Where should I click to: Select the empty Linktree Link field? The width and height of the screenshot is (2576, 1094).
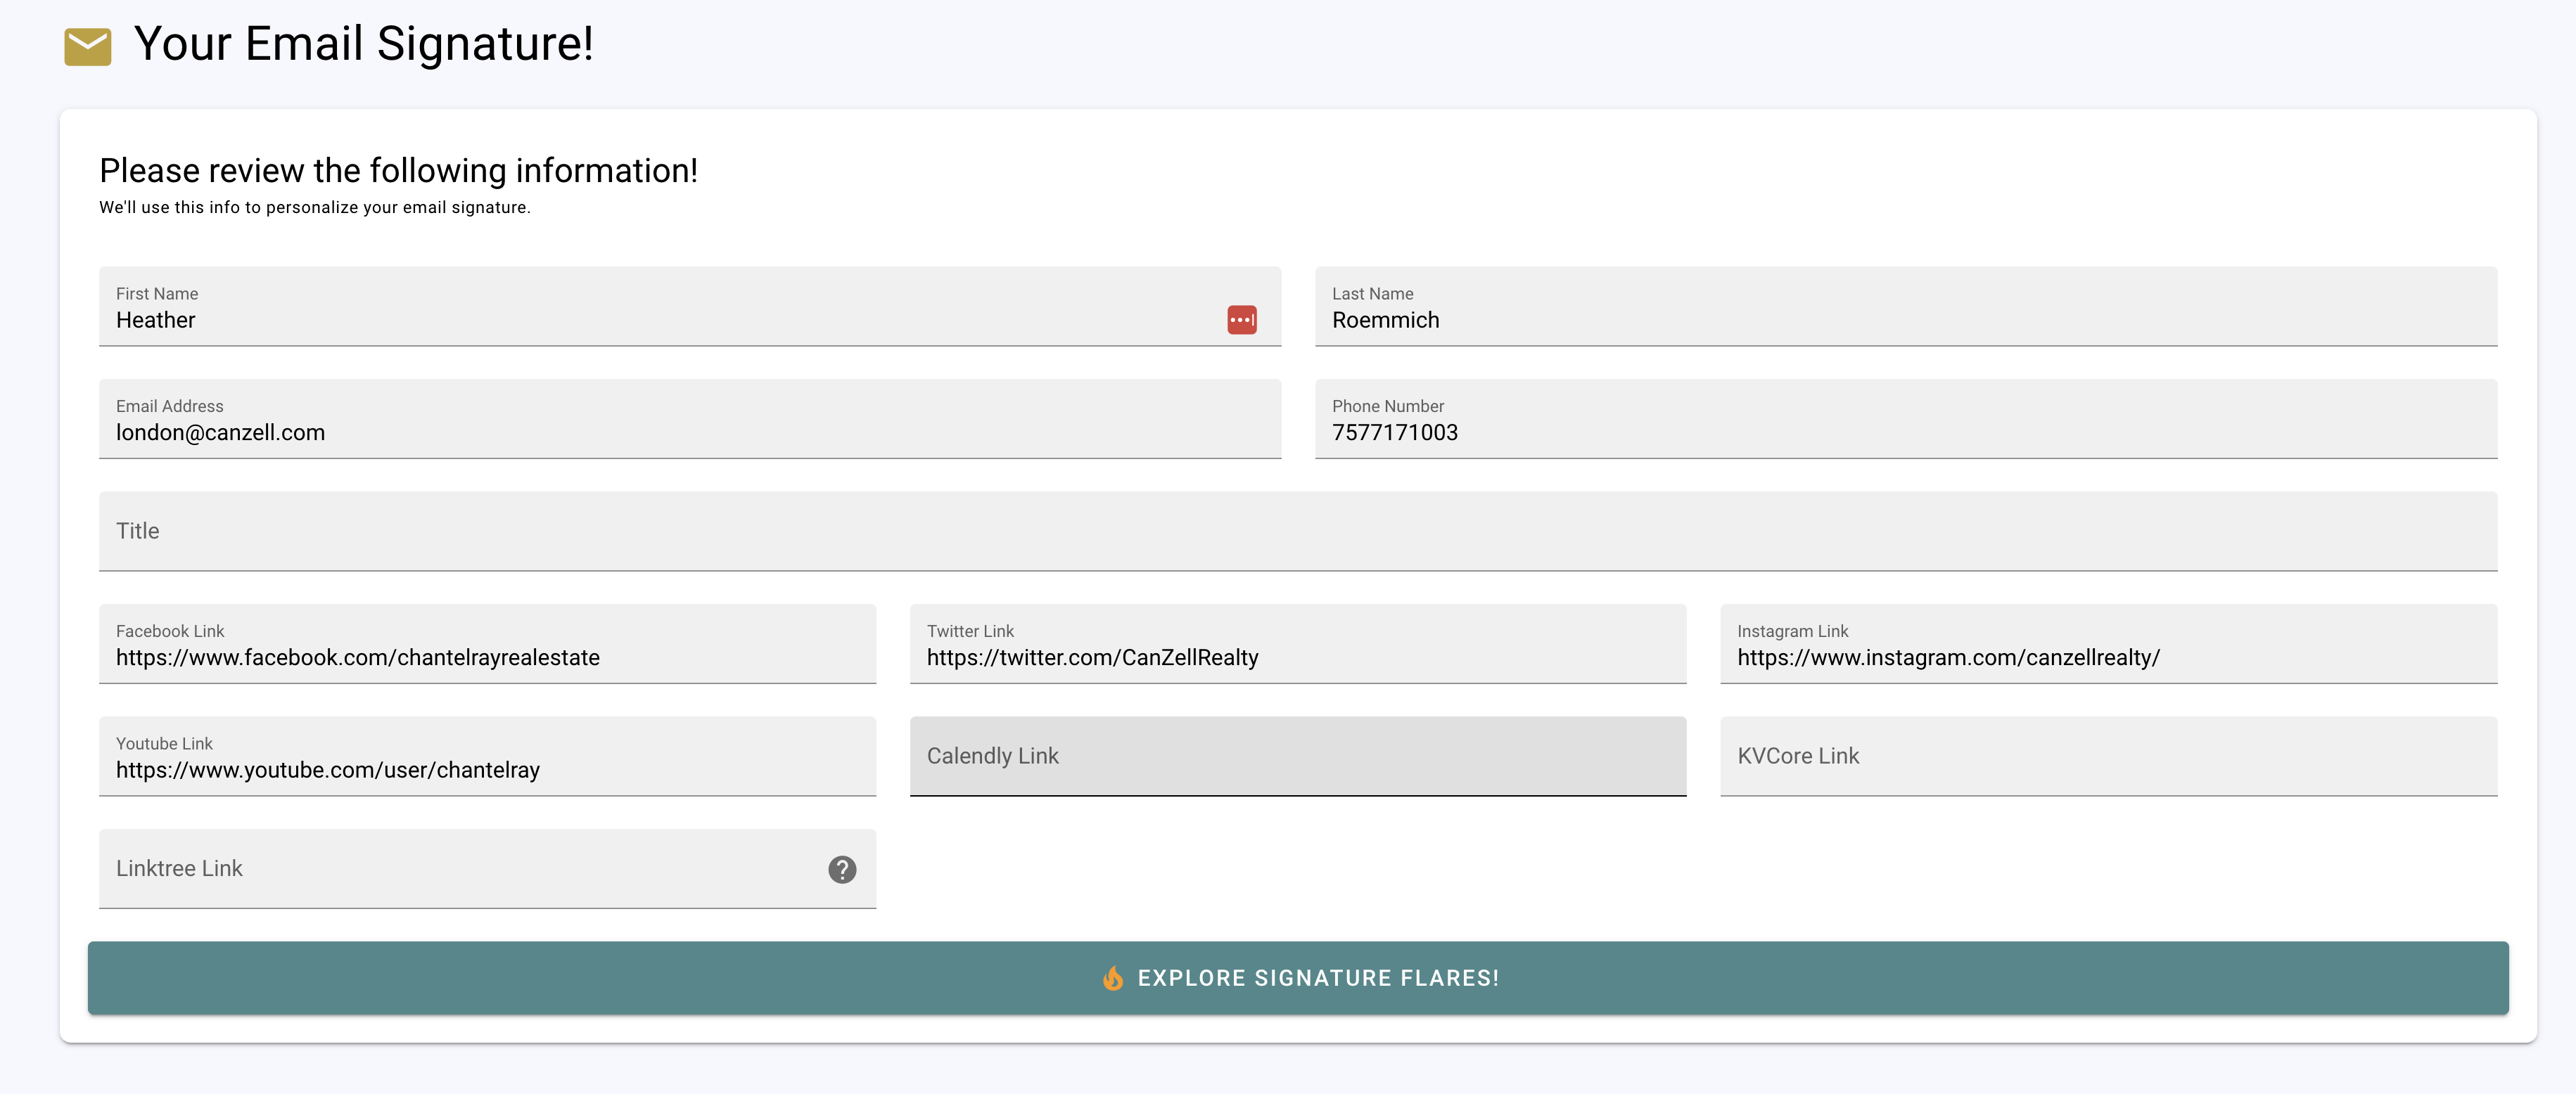point(487,869)
